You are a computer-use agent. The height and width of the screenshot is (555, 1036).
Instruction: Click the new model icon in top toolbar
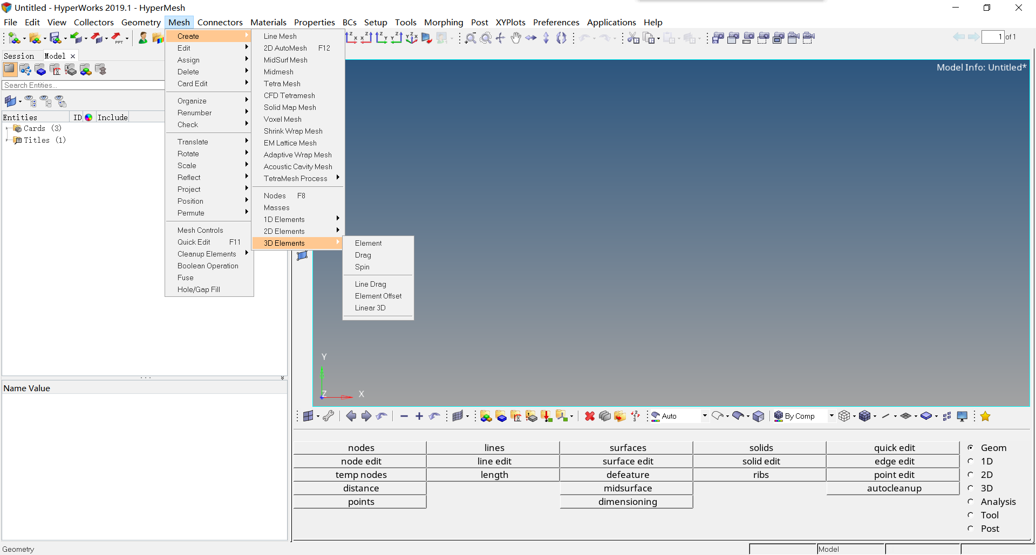[15, 38]
